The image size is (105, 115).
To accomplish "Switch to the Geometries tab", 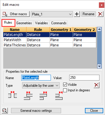I will (24, 23).
